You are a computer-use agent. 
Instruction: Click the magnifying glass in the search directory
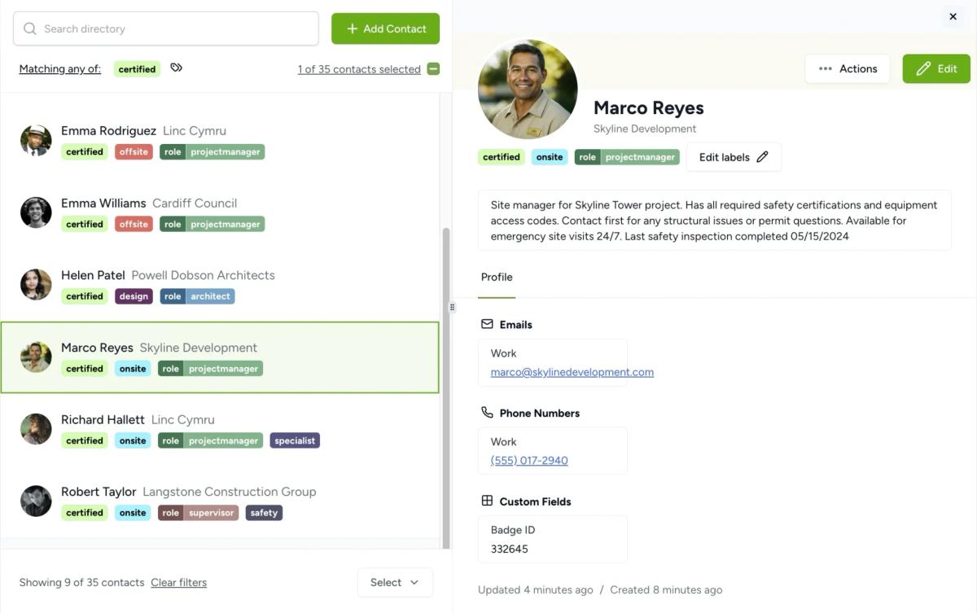(31, 28)
